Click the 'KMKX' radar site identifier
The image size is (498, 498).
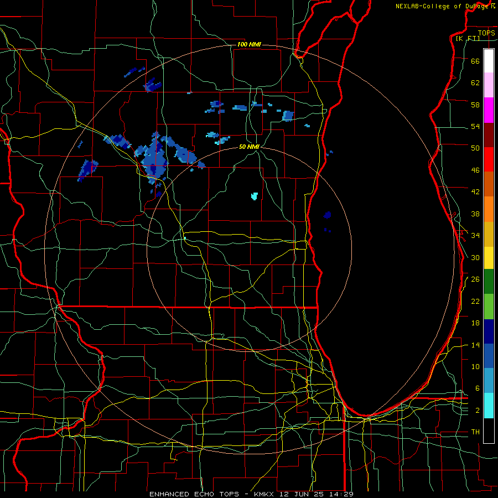tap(265, 494)
